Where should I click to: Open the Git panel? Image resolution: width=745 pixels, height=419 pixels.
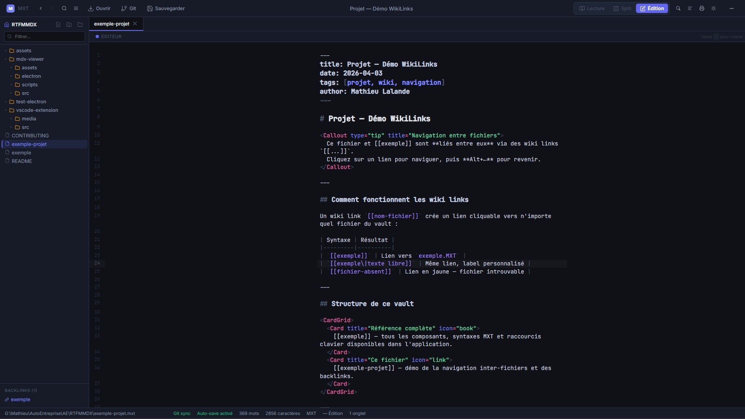pos(128,8)
